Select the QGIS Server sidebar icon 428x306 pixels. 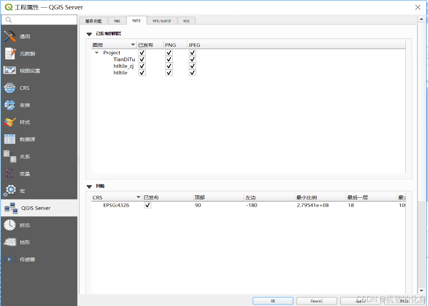click(11, 208)
